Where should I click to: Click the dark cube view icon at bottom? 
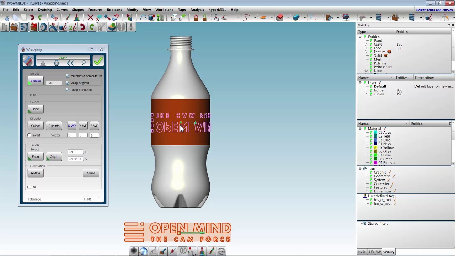coord(134,251)
